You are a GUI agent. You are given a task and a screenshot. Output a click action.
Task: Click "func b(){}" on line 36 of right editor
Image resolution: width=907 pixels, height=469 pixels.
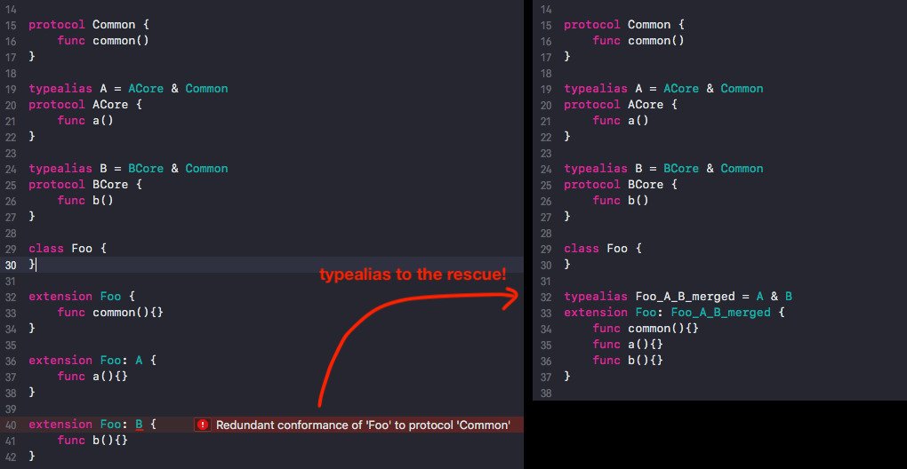pos(628,361)
